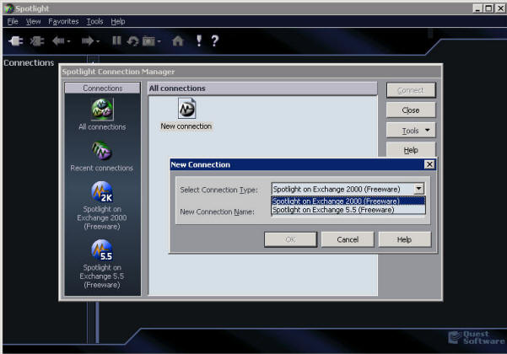The width and height of the screenshot is (507, 354).
Task: Go back with the left arrow icon
Action: tap(58, 41)
